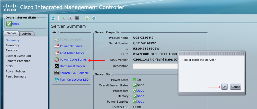Click the Good link under Overall Server Status in the sidebar

coord(16,24)
